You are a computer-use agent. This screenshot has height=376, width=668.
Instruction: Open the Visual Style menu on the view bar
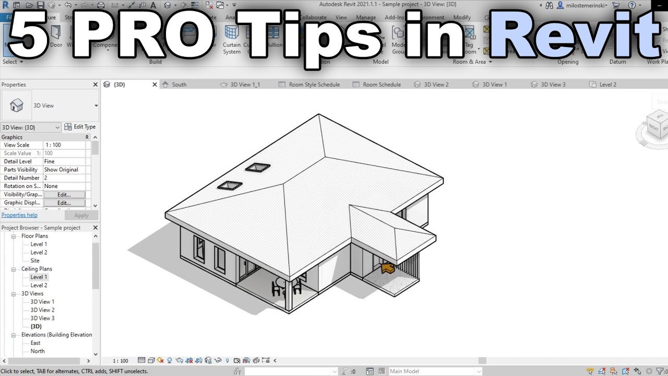(150, 360)
